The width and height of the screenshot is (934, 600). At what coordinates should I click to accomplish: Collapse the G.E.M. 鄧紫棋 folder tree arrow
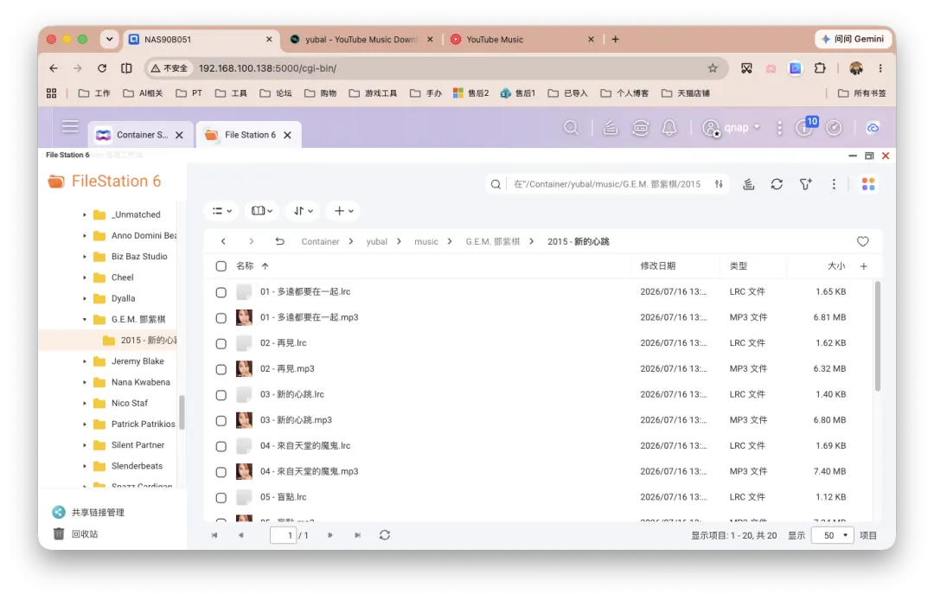(85, 320)
